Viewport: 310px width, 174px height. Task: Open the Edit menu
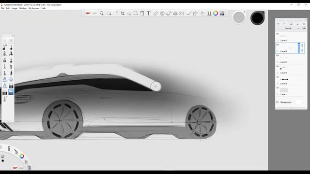coord(8,8)
